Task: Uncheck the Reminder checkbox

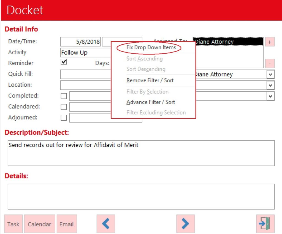Action: (x=64, y=62)
